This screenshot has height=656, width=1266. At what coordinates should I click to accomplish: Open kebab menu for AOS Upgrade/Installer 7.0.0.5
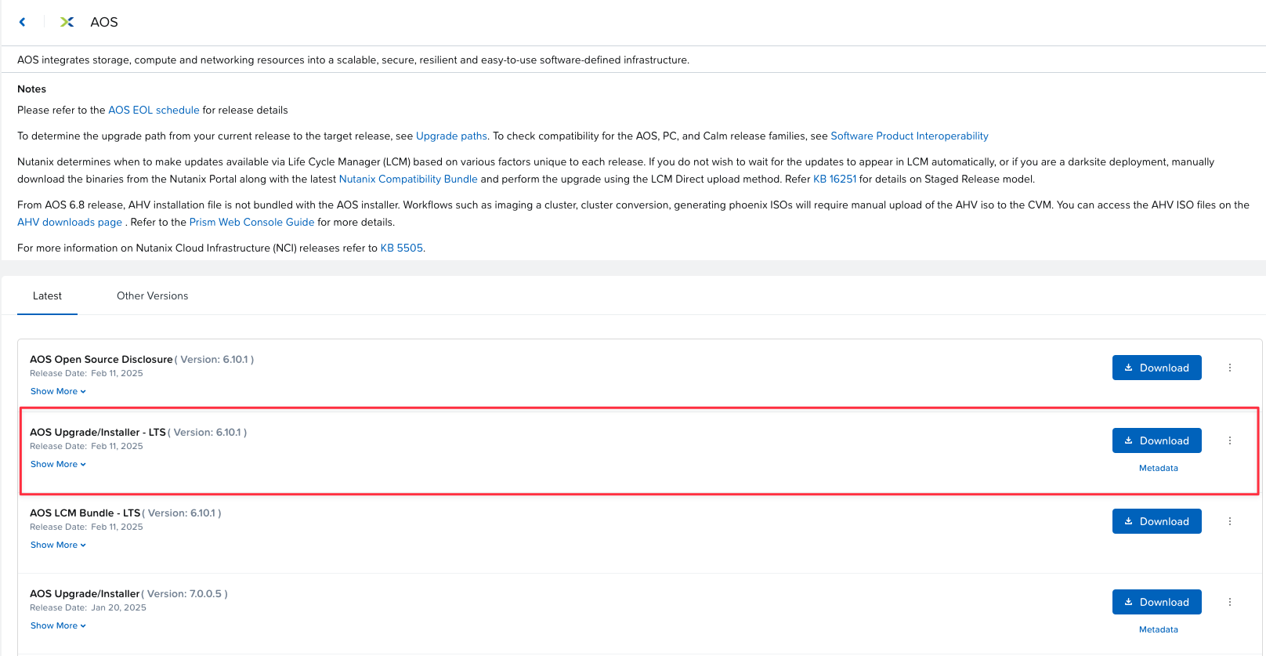click(x=1230, y=602)
